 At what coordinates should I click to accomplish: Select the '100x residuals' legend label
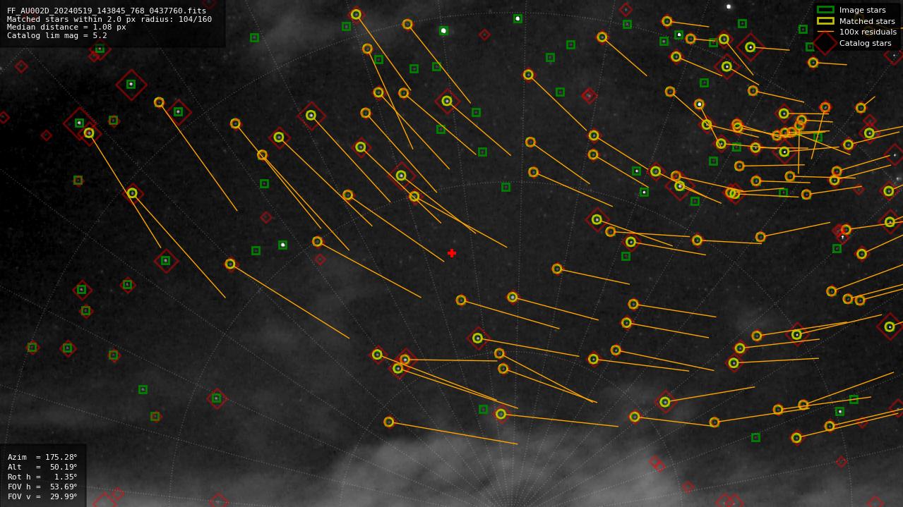[868, 32]
